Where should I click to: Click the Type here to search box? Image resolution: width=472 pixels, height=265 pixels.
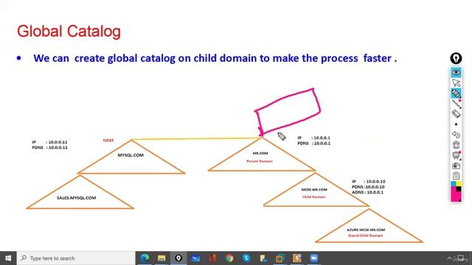76,258
